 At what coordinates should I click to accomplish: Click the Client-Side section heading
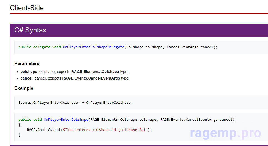(x=27, y=8)
